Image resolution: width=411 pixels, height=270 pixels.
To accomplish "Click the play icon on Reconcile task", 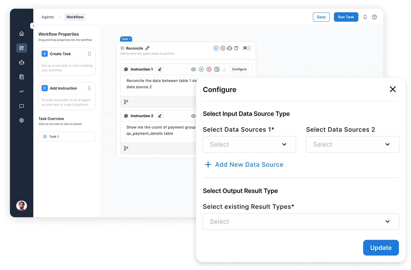I will coord(216,48).
